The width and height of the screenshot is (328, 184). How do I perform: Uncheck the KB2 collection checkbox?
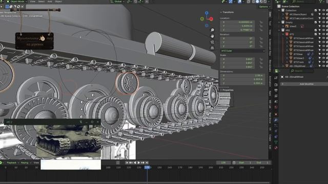316,30
